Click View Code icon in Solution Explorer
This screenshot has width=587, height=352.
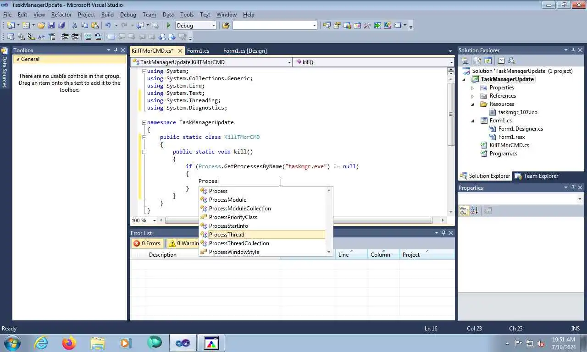click(x=501, y=60)
